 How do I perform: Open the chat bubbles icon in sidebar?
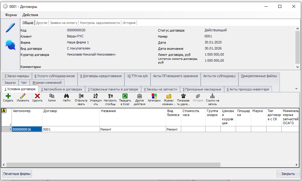pyautogui.click(x=10, y=45)
